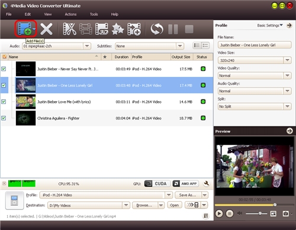Open the File menu
The height and width of the screenshot is (230, 296).
point(9,14)
